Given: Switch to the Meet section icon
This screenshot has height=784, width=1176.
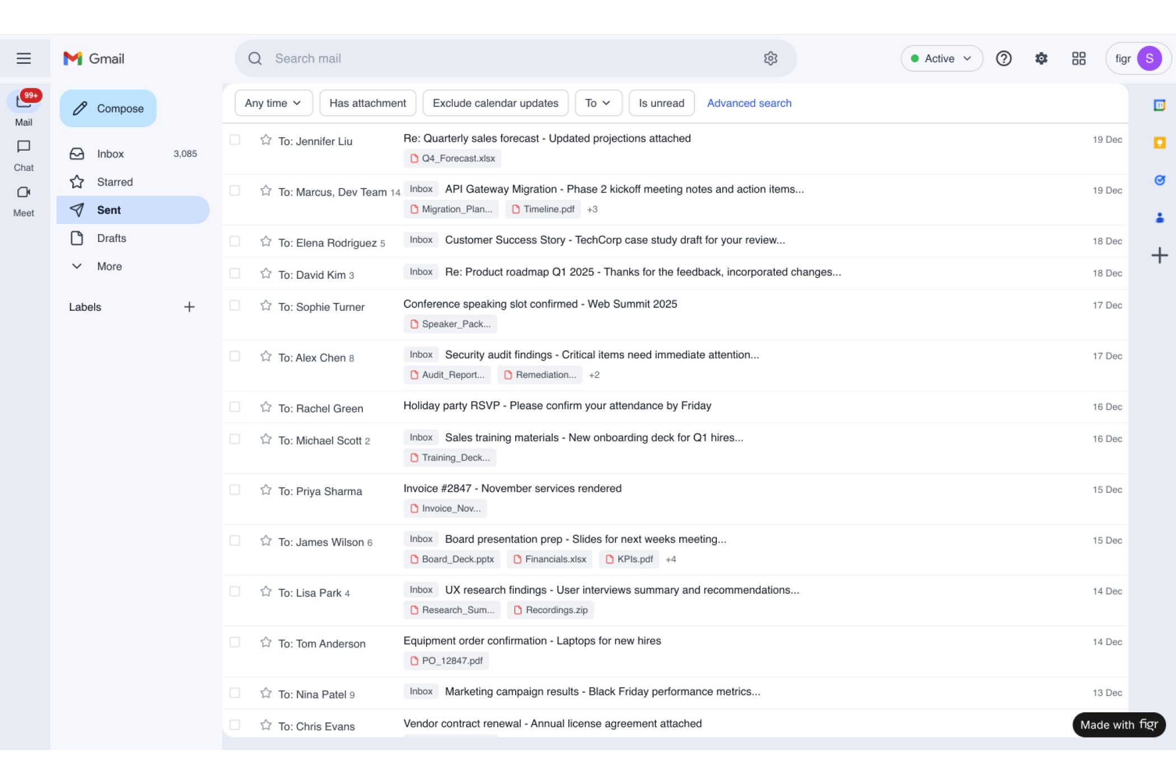Looking at the screenshot, I should (x=24, y=192).
